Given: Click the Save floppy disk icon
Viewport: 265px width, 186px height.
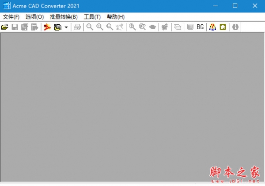Looking at the screenshot, I should 15,27.
